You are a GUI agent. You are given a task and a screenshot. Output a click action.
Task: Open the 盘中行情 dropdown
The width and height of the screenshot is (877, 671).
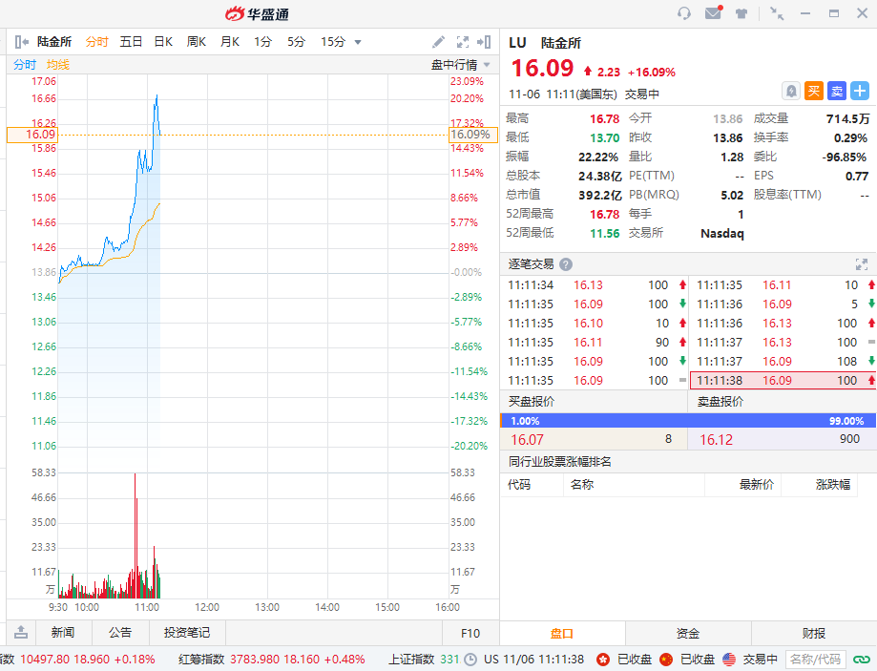(460, 65)
